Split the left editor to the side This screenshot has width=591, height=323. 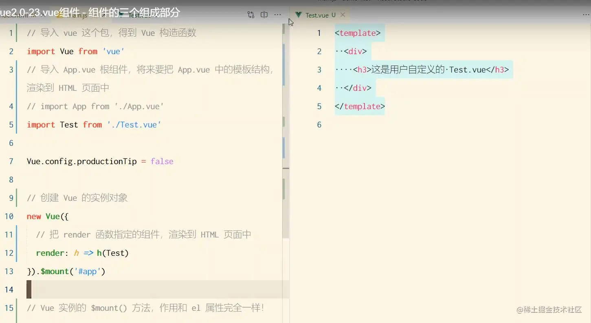click(264, 15)
